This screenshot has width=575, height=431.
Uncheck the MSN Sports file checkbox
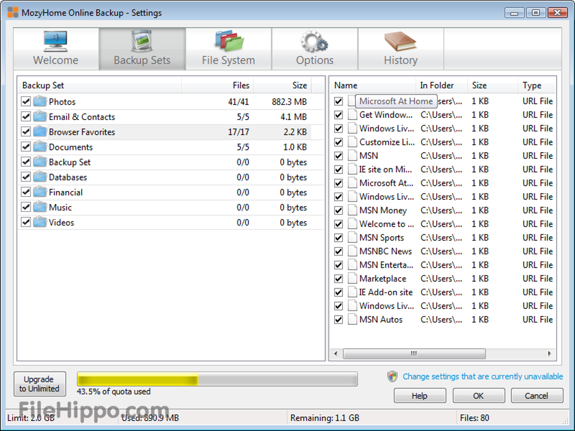[338, 238]
